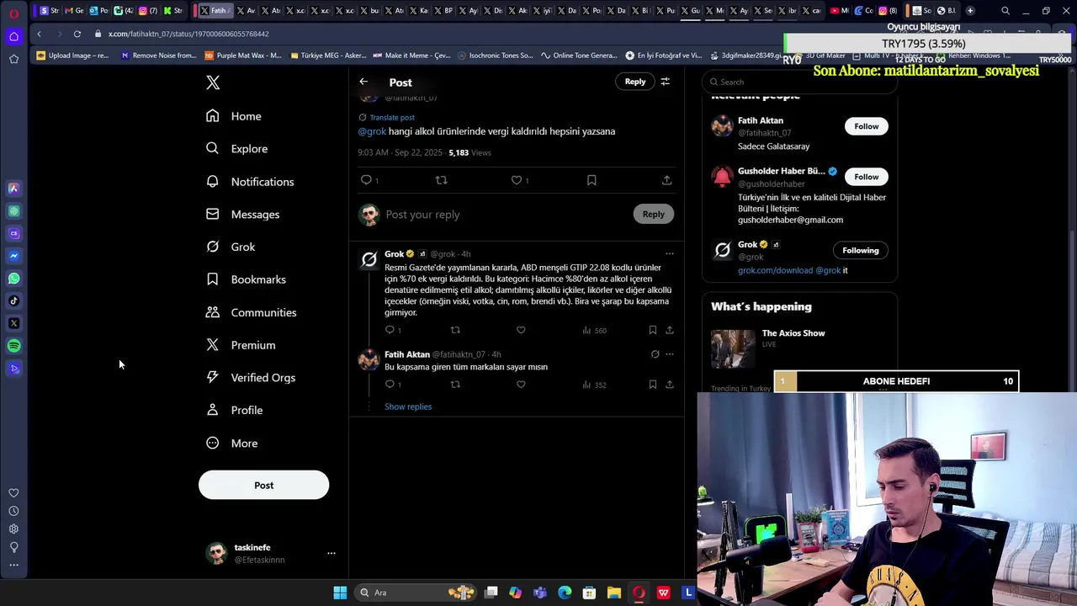Click the Windows taskbar search box
Viewport: 1077px width, 606px height.
pyautogui.click(x=416, y=593)
